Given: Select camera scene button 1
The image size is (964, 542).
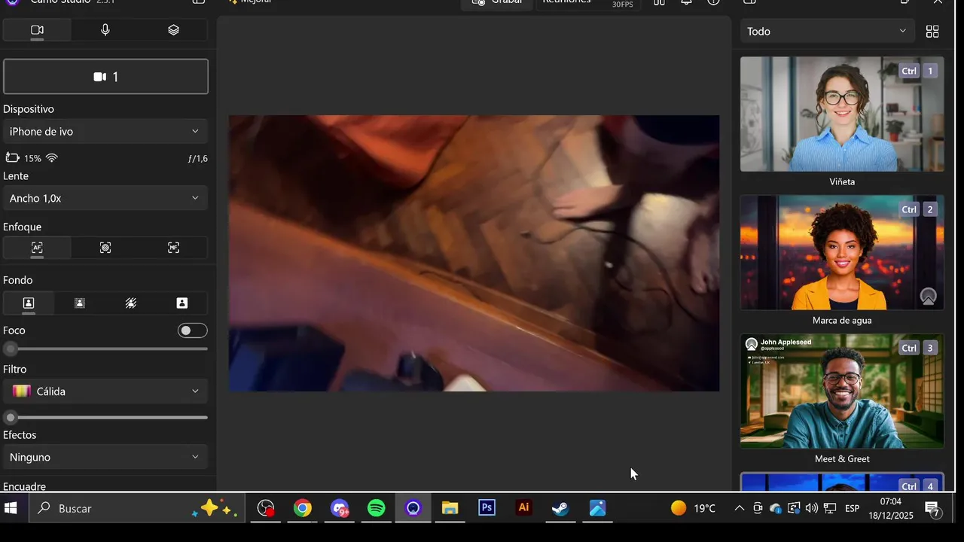Looking at the screenshot, I should tap(105, 77).
